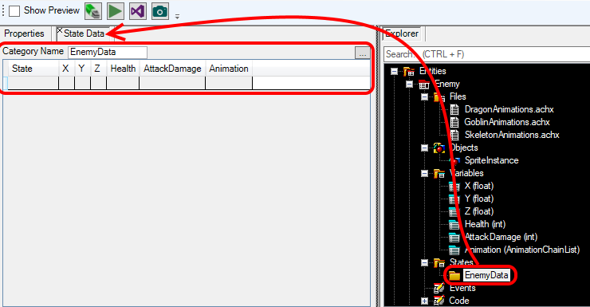Click the Events node icon
Image resolution: width=590 pixels, height=307 pixels.
click(439, 288)
